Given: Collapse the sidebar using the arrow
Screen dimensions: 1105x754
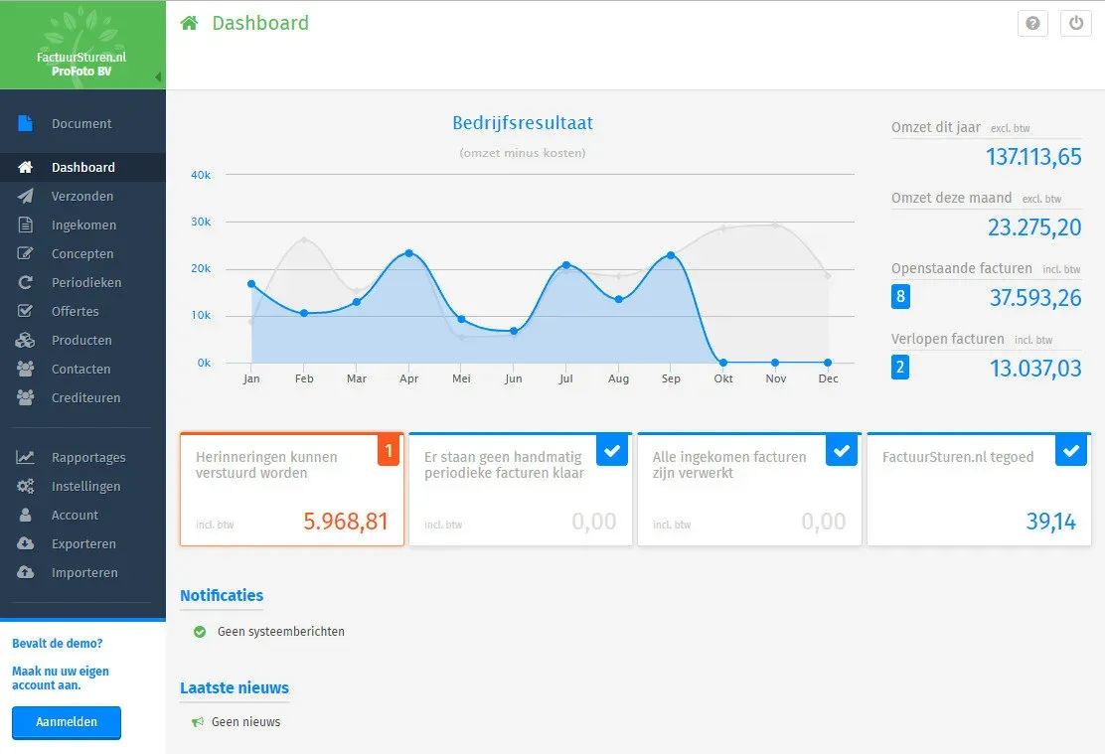Looking at the screenshot, I should coord(158,77).
